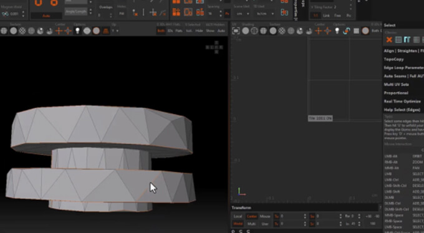Viewport: 424px width, 233px height.
Task: Toggle light bulb option in 3D viewport toolbar
Action: click(x=77, y=31)
